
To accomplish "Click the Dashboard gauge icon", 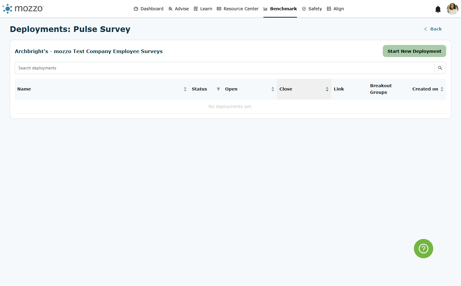I will pos(136,9).
